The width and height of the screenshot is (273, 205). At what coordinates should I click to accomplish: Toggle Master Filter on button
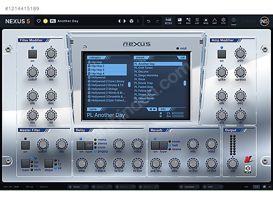tap(25, 145)
